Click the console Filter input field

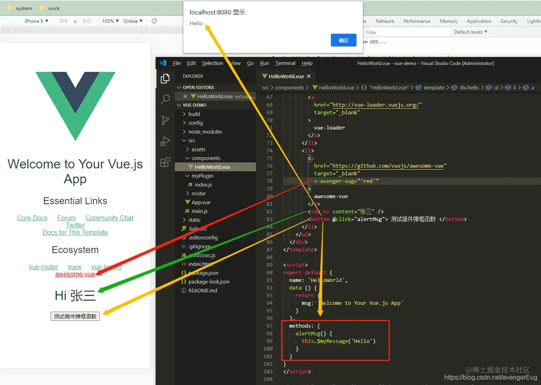(x=407, y=32)
